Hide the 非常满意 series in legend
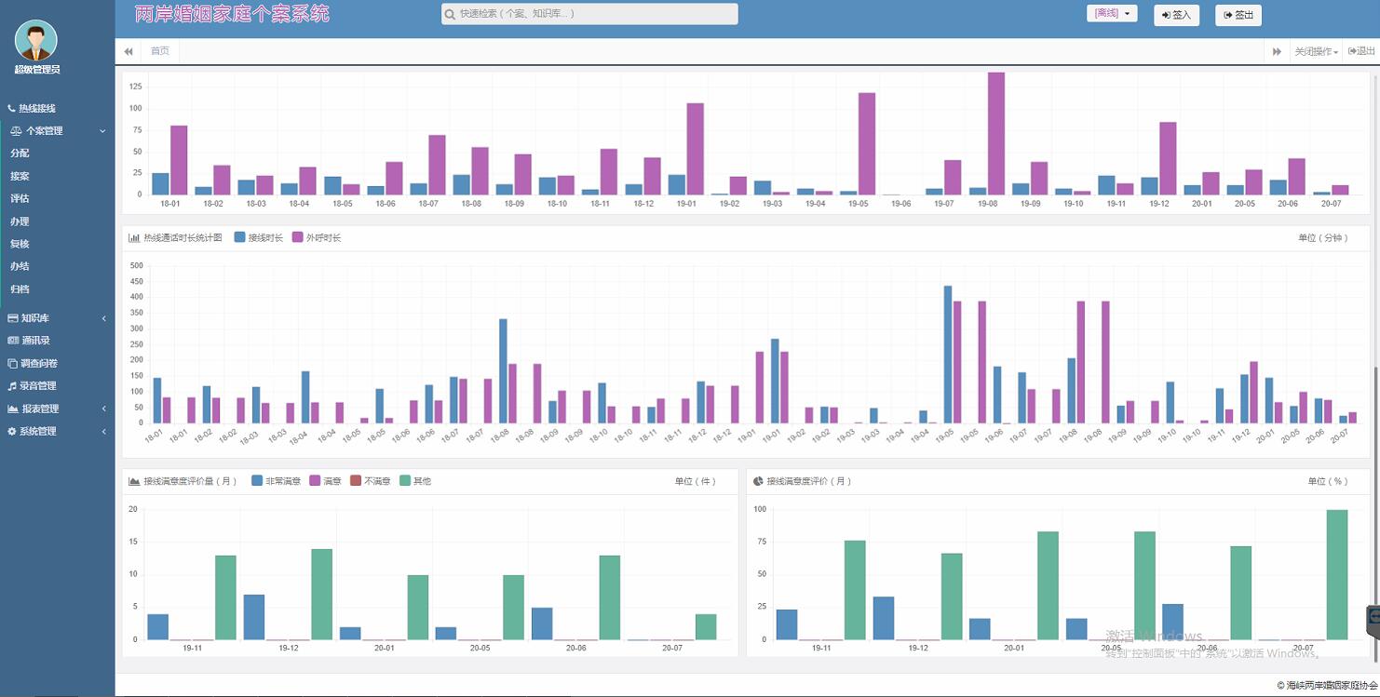Viewport: 1380px width, 697px height. tap(258, 481)
